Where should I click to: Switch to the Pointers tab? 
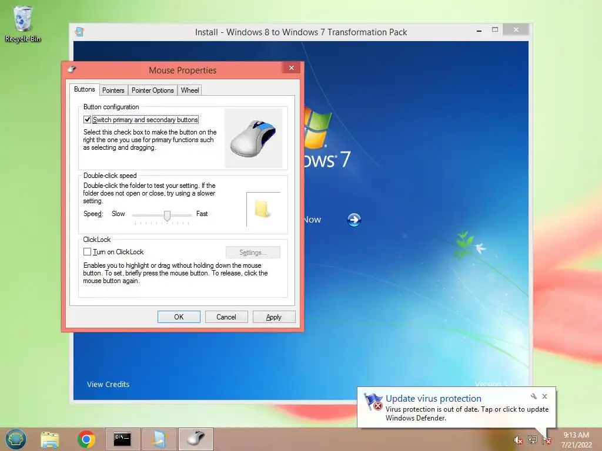click(113, 90)
